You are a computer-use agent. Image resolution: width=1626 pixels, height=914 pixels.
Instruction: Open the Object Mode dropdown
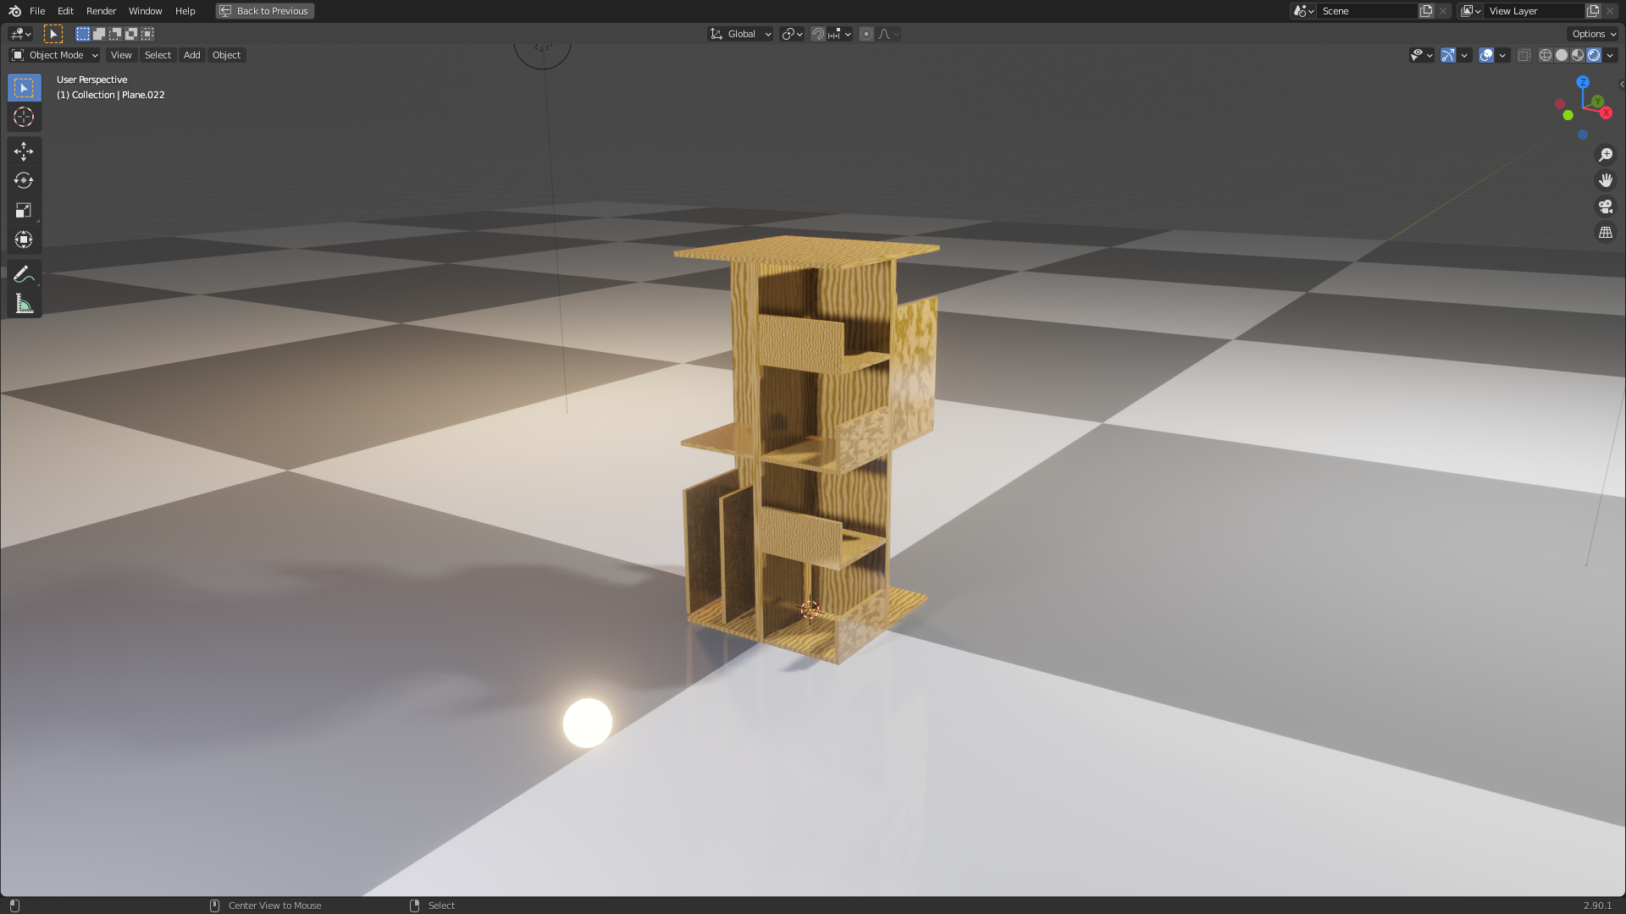coord(55,55)
